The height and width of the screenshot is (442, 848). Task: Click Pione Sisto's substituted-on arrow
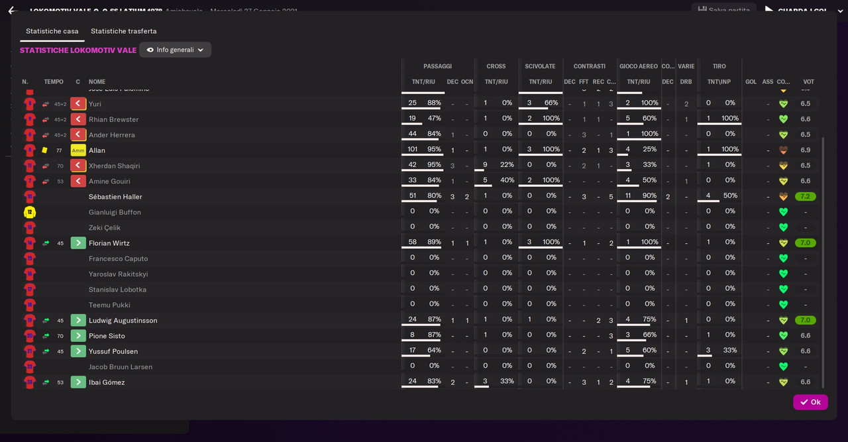[x=78, y=336]
